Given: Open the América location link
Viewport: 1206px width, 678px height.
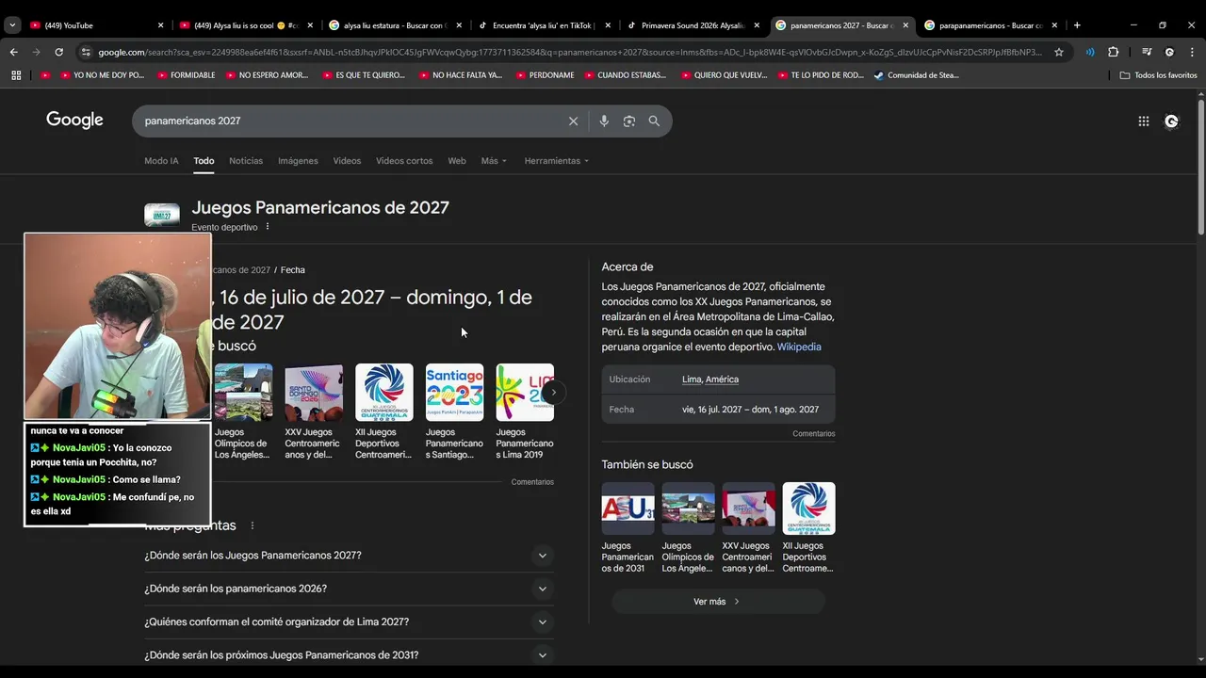Looking at the screenshot, I should 722,379.
